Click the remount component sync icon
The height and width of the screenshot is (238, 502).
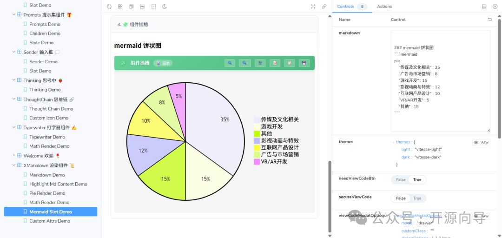tap(109, 7)
